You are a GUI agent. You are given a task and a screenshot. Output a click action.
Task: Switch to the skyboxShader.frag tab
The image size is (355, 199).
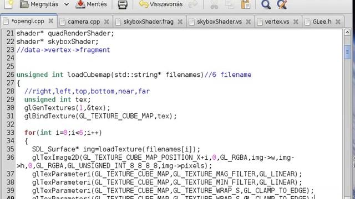click(x=148, y=22)
